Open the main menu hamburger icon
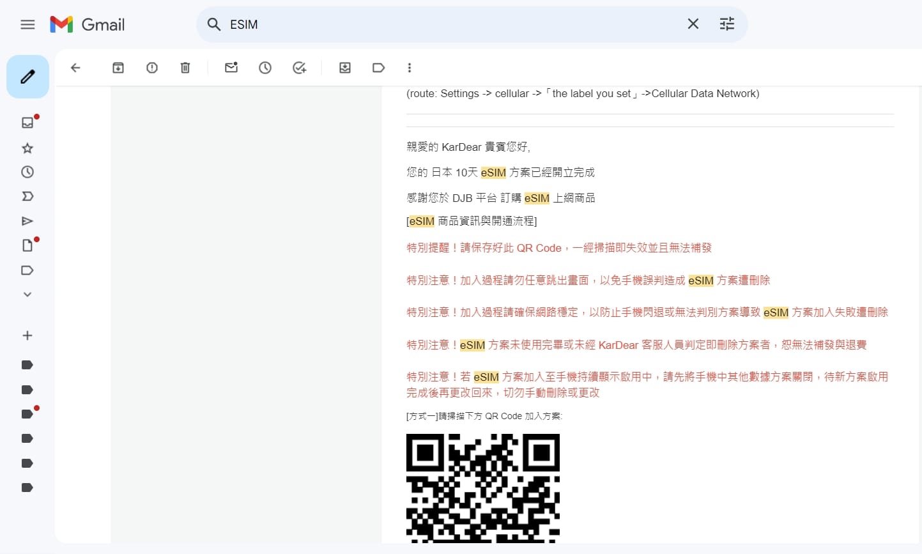The width and height of the screenshot is (922, 554). 27,25
